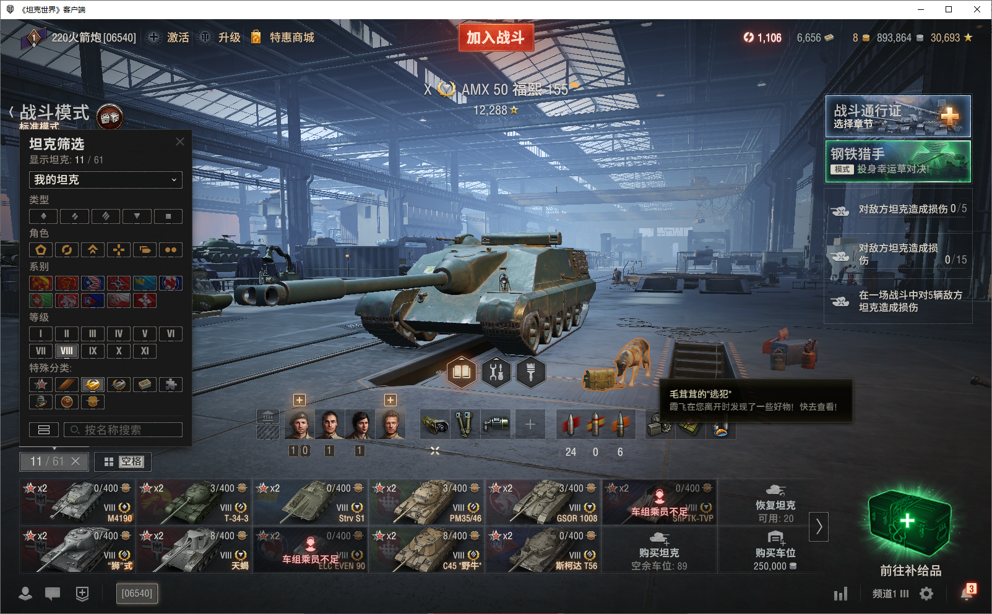
Task: Open the field manual book icon
Action: (x=462, y=372)
